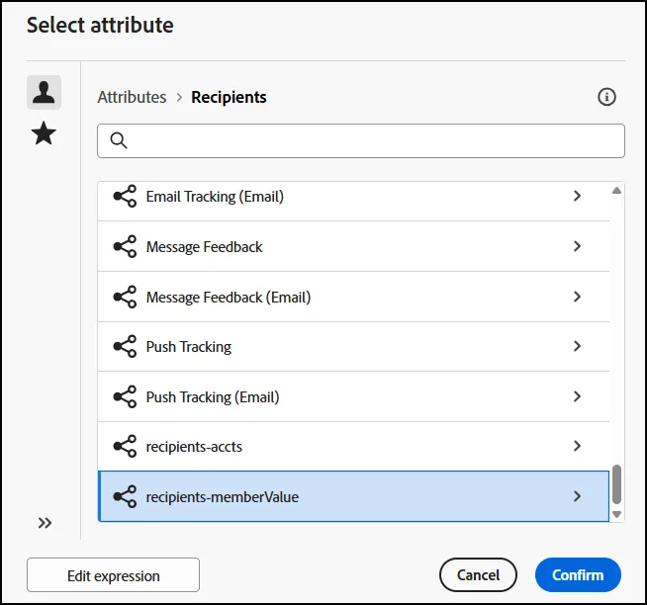Click the Recipients breadcrumb label
This screenshot has height=605, width=647.
pos(229,97)
